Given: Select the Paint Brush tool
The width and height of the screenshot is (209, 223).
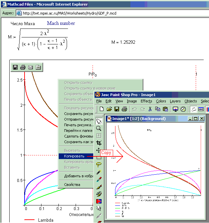Looking at the screenshot, I should coord(99,187).
